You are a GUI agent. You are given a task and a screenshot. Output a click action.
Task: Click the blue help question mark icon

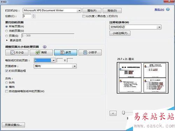click(168, 9)
